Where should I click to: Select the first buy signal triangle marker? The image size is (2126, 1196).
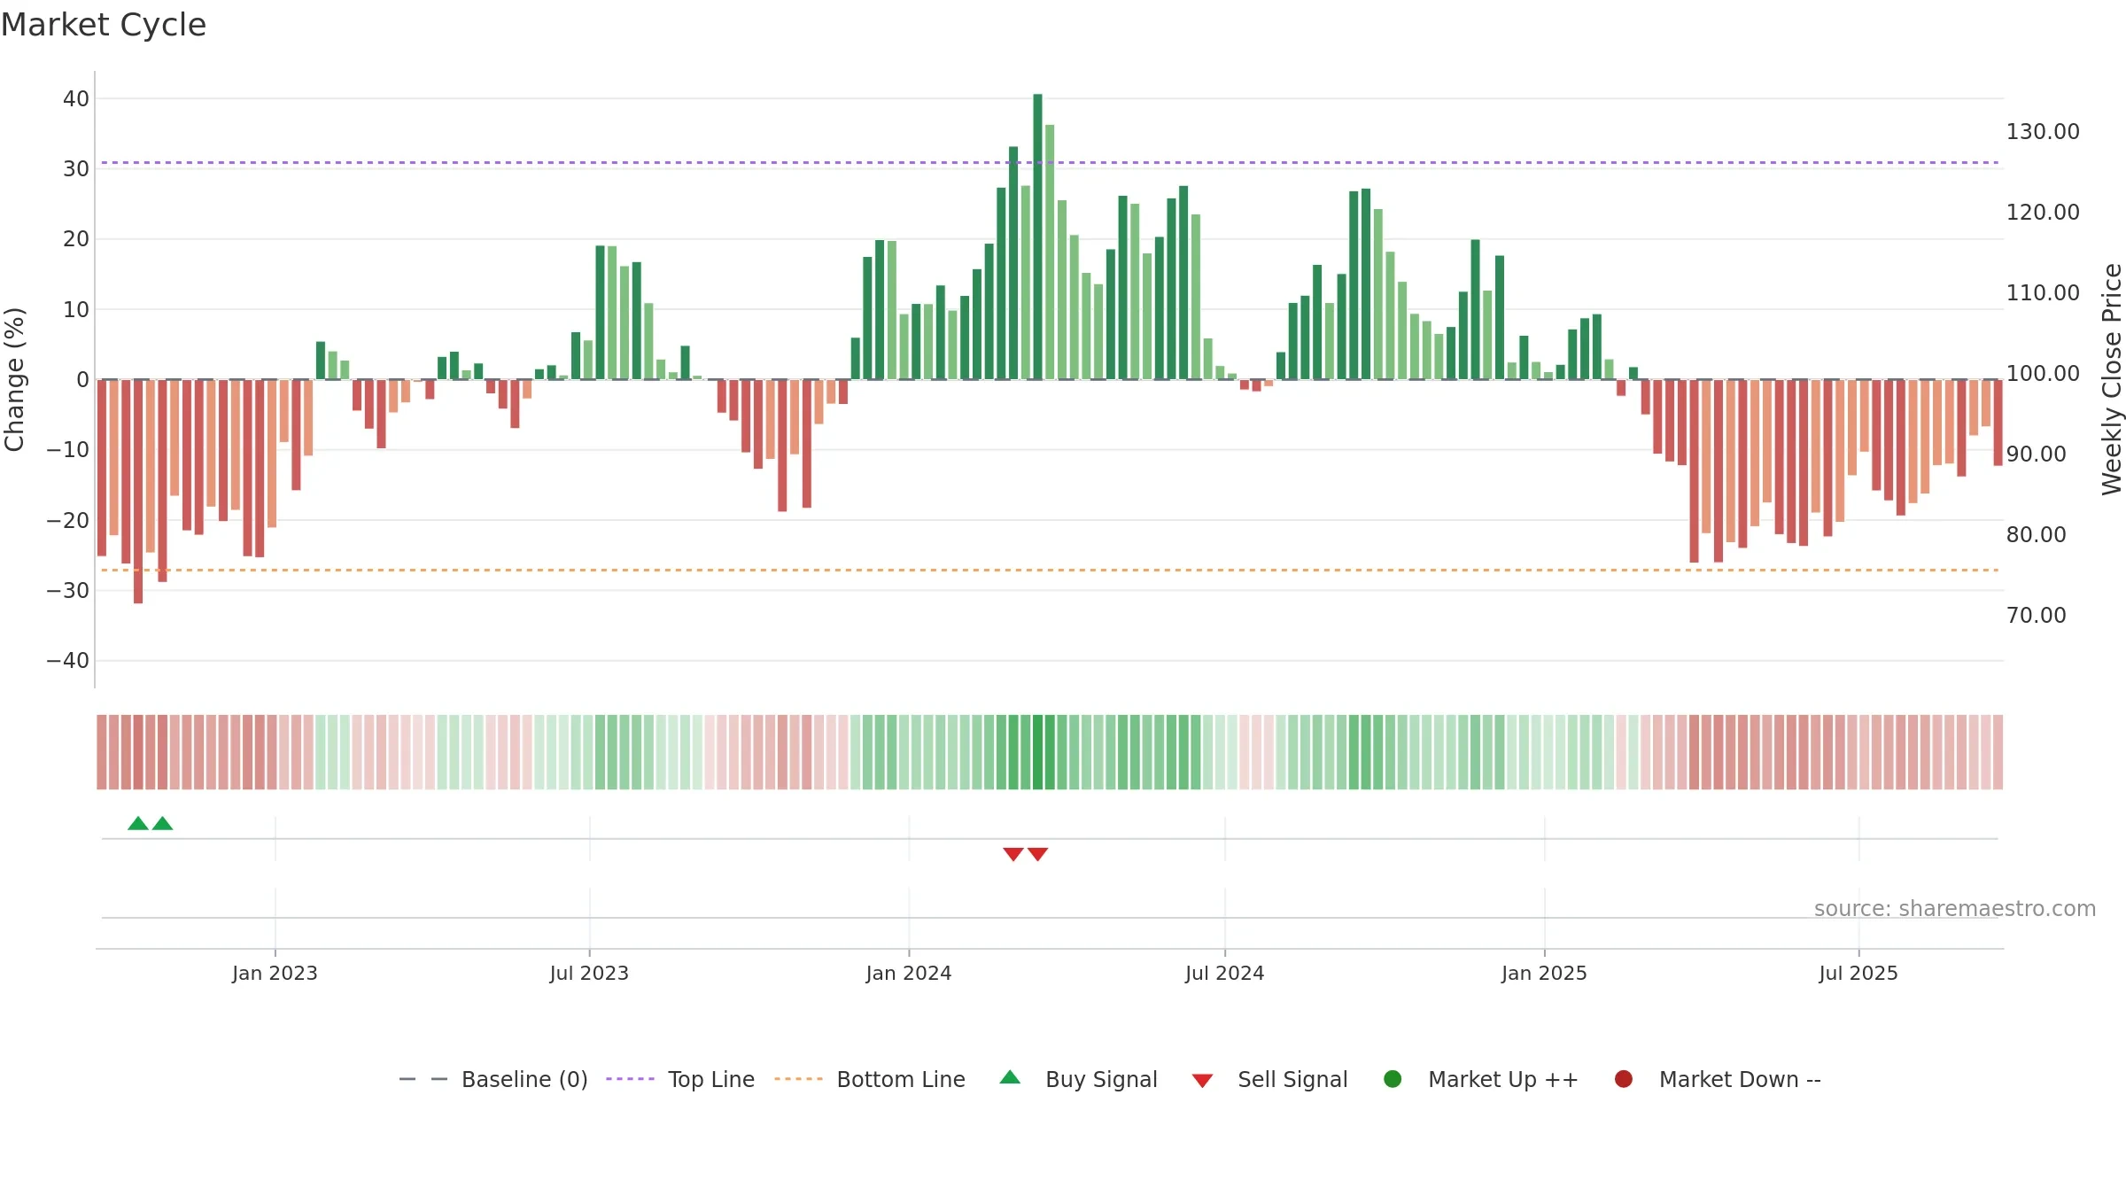click(x=138, y=824)
